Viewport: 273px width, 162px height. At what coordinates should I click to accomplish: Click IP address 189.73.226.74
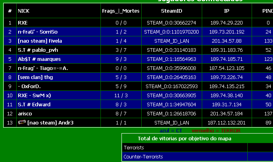coord(227,77)
